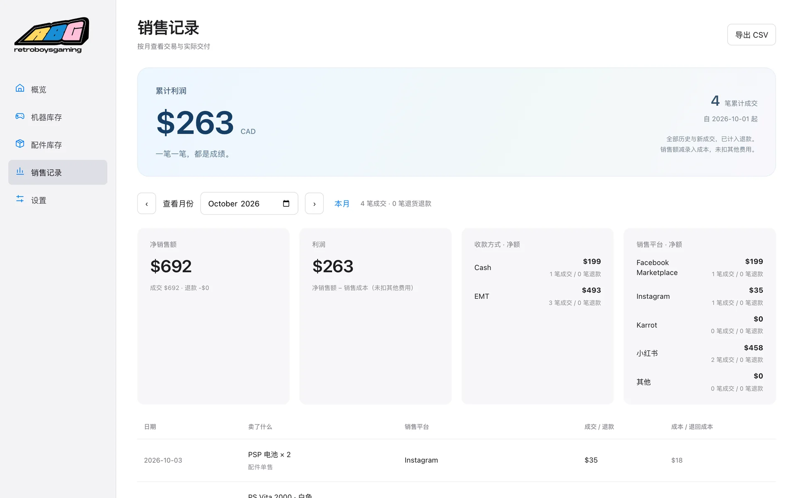797x498 pixels.
Task: Click the 销售记录 page heading
Action: pyautogui.click(x=169, y=28)
